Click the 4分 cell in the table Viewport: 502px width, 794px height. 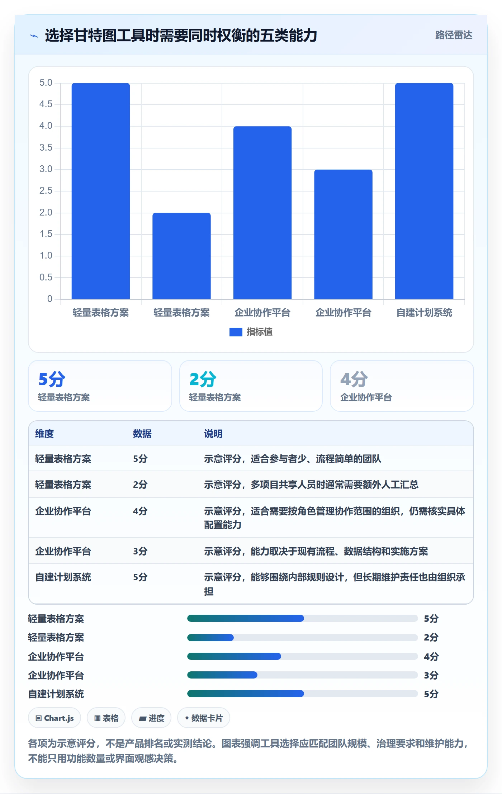point(140,511)
